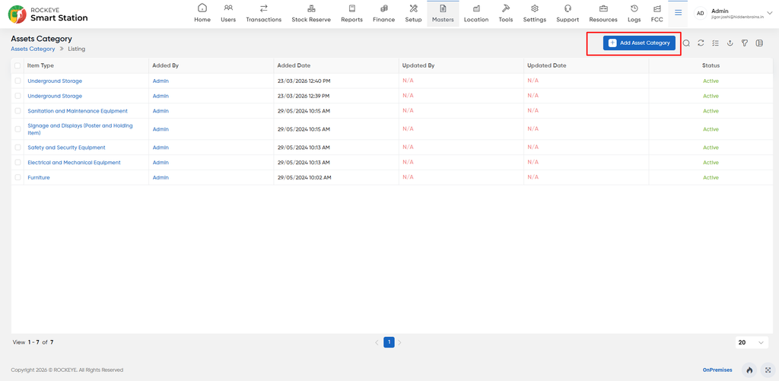Tick the select-all header checkbox

(x=18, y=65)
